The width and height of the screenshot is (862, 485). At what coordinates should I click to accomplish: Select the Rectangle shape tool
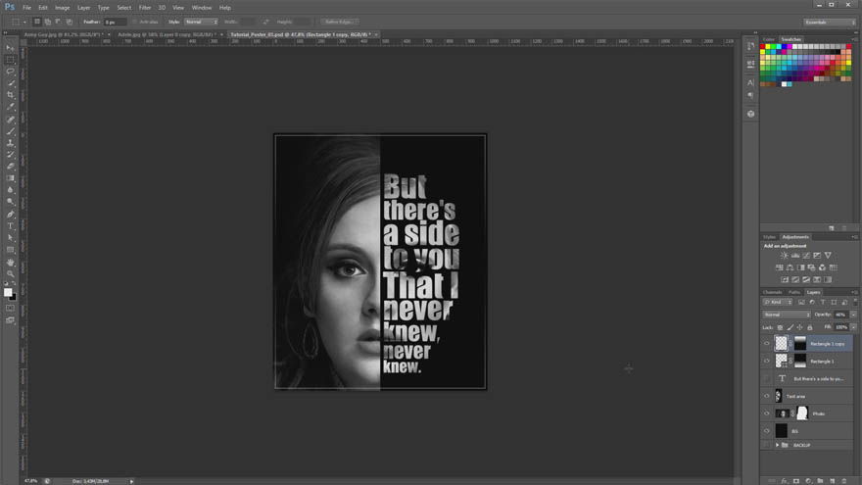10,250
